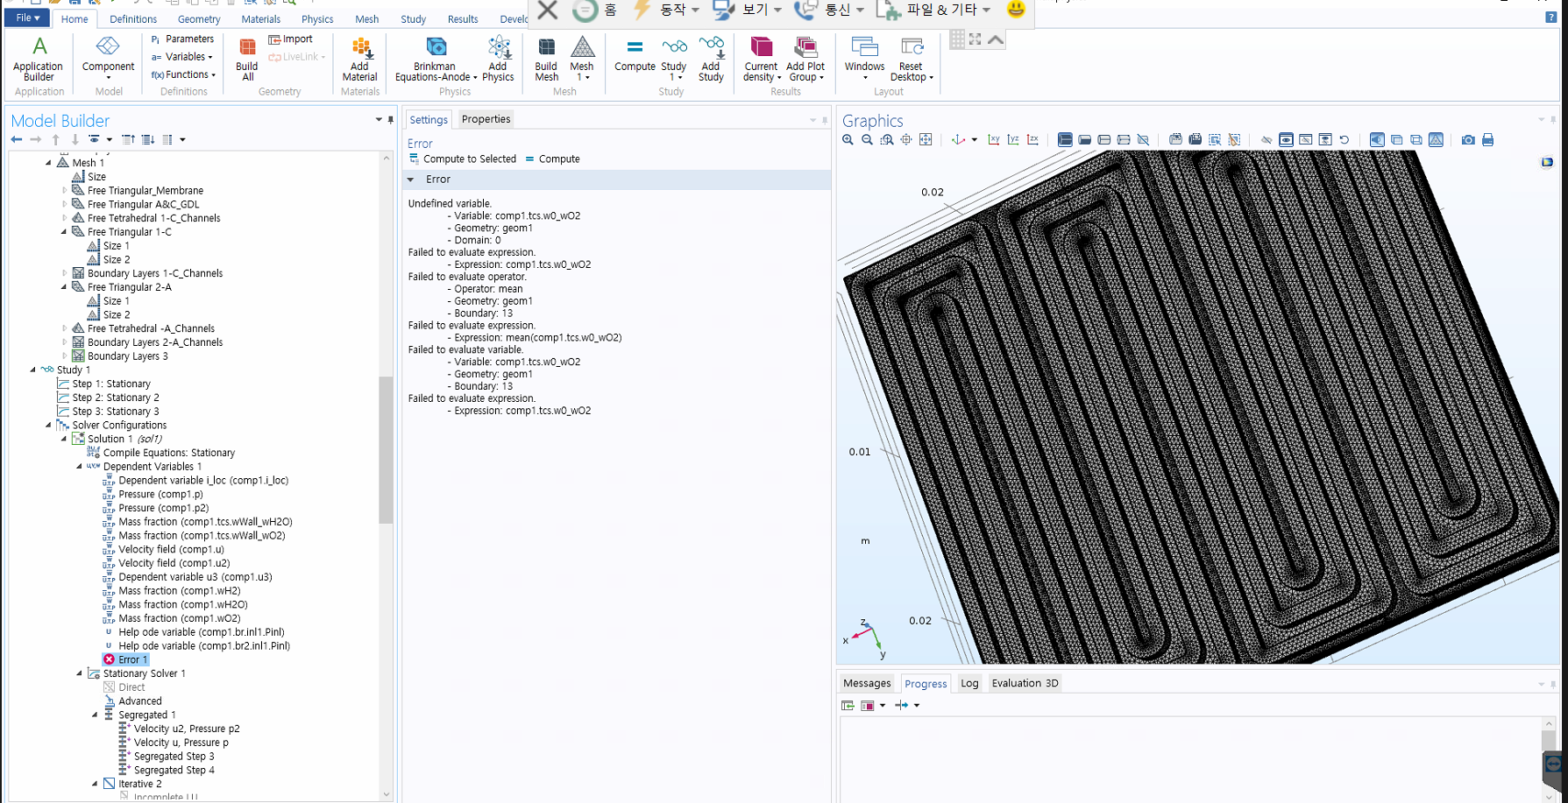Image resolution: width=1568 pixels, height=803 pixels.
Task: Toggle scene light in Graphics toolbar
Action: tap(1378, 140)
